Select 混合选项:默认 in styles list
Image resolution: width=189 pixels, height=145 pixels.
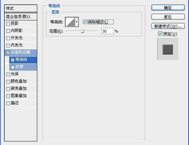(21, 17)
